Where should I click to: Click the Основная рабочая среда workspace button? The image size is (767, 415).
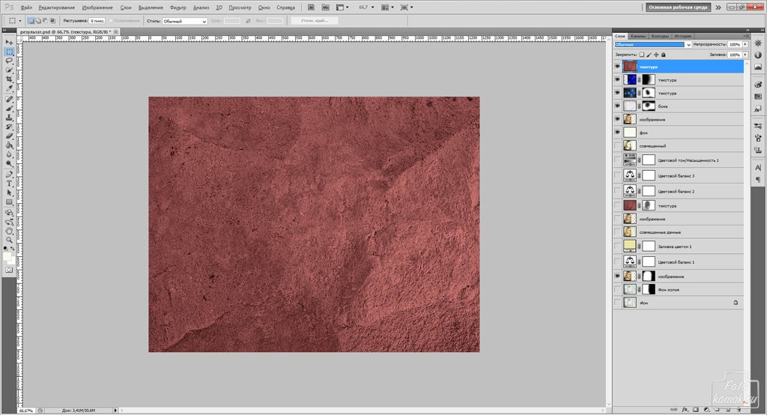[679, 7]
